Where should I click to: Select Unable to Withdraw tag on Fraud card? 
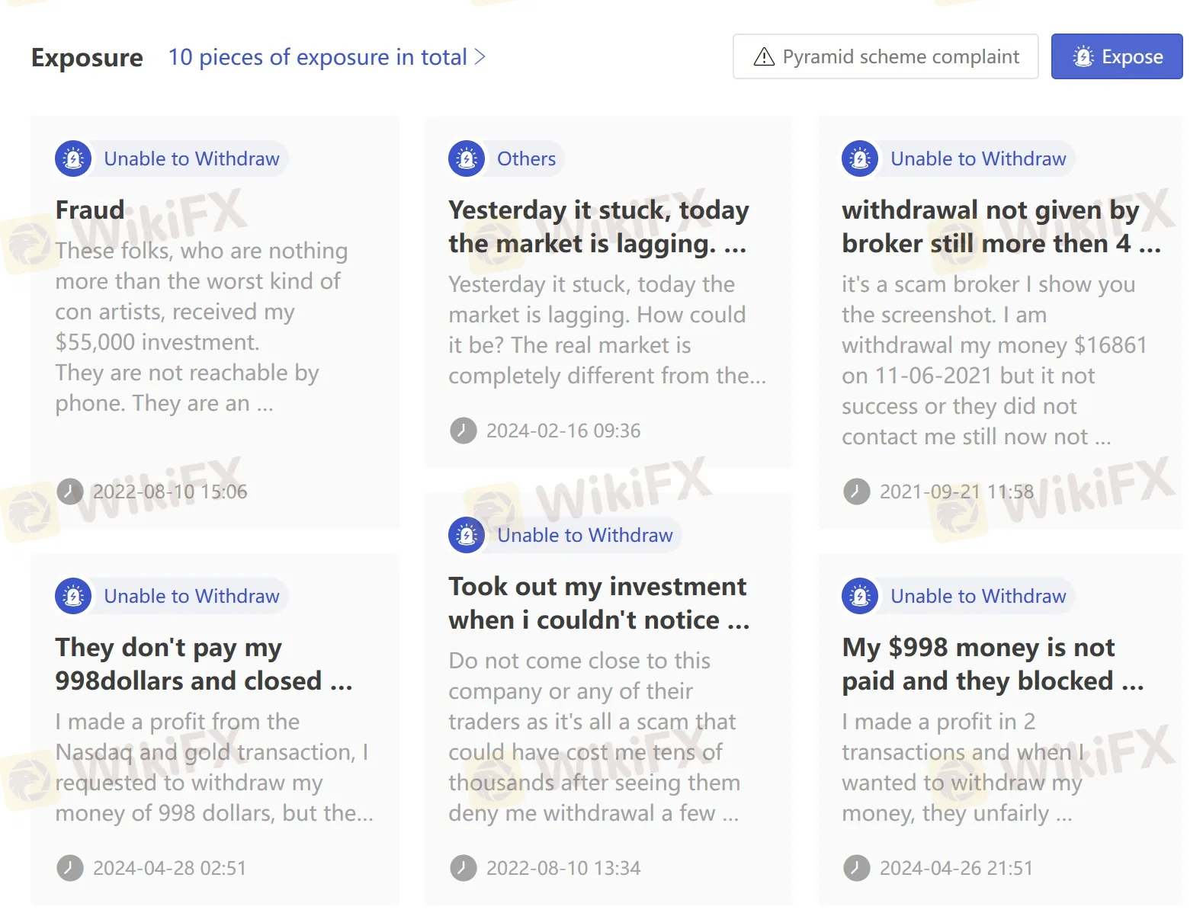click(191, 159)
